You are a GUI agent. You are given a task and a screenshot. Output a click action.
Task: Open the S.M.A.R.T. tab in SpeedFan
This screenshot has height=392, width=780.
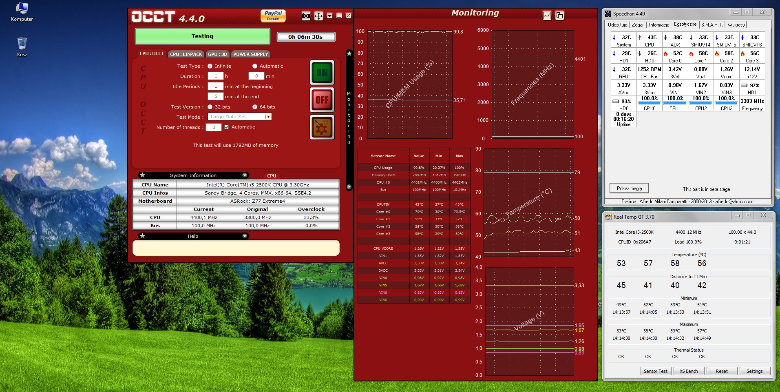click(x=712, y=25)
